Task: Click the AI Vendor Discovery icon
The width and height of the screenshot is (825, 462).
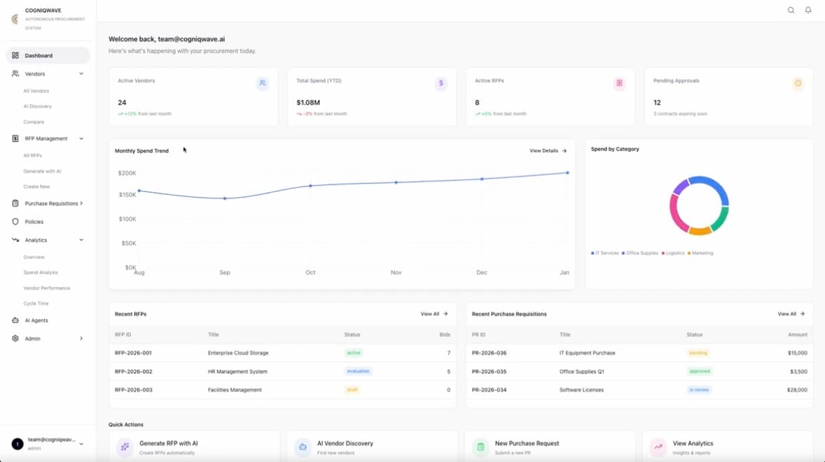Action: (302, 447)
